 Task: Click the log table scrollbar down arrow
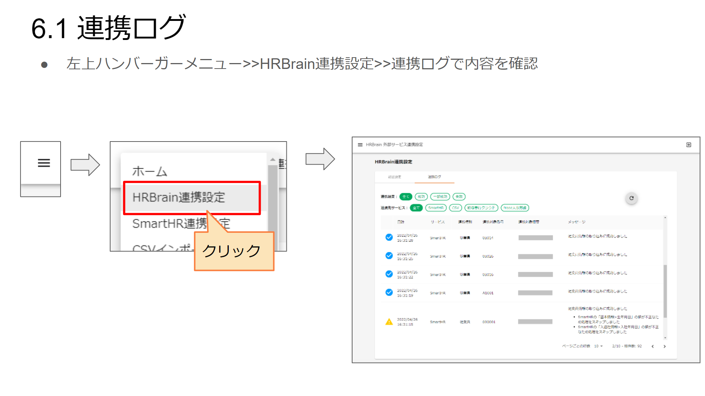(x=665, y=338)
